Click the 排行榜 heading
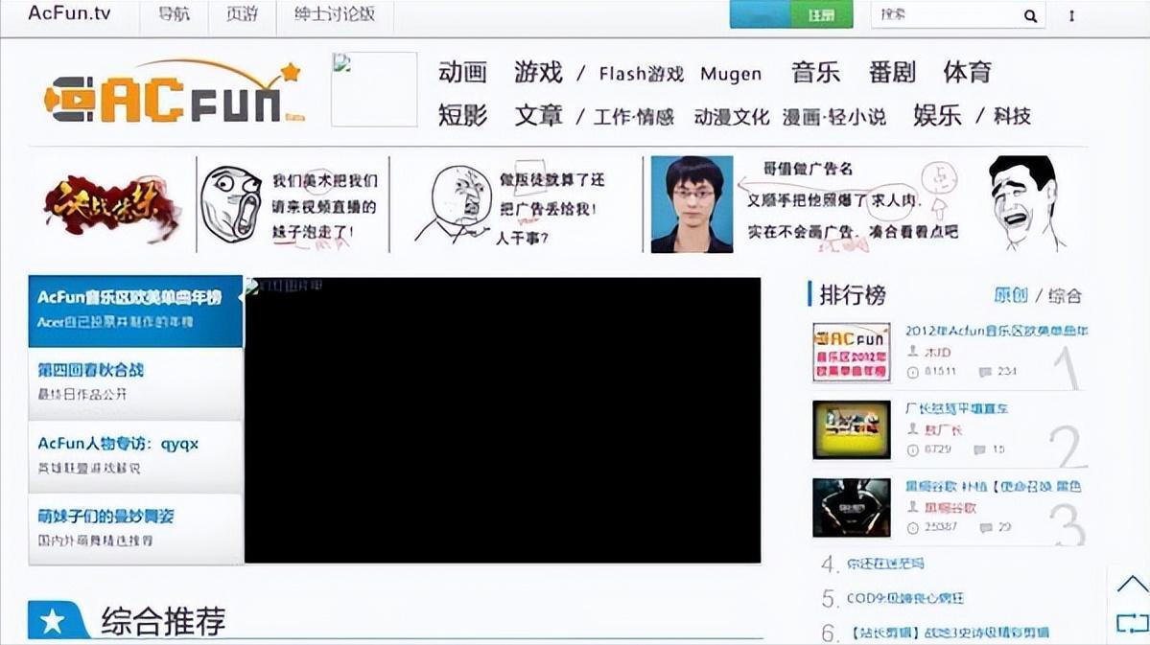 click(853, 294)
